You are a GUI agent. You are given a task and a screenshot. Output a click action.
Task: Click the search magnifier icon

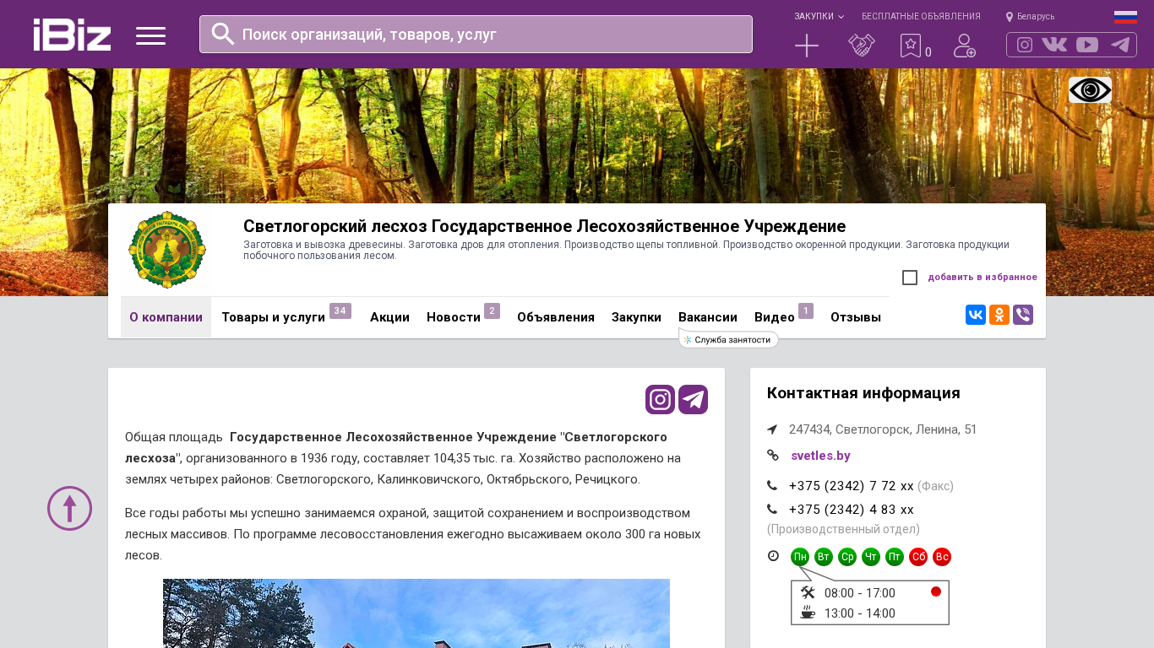(223, 34)
